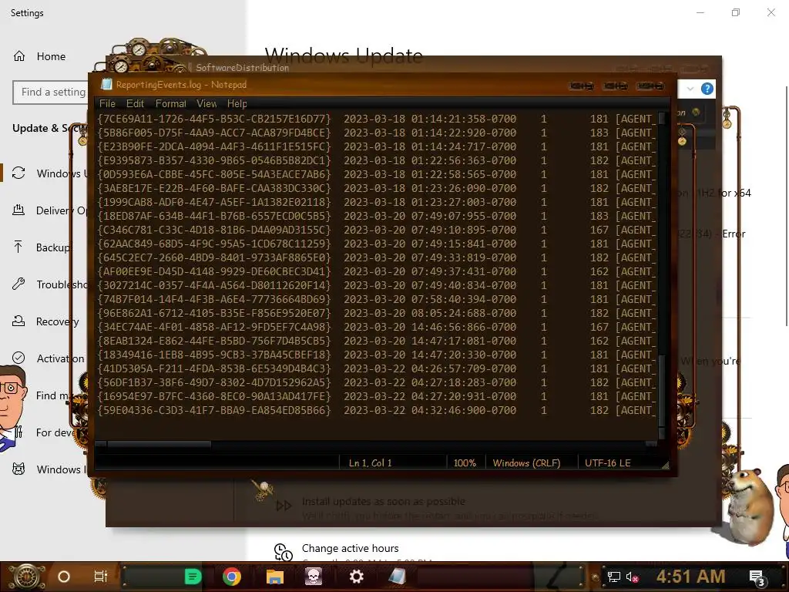Click the network tray icon
Viewport: 789px width, 592px height.
coord(614,577)
